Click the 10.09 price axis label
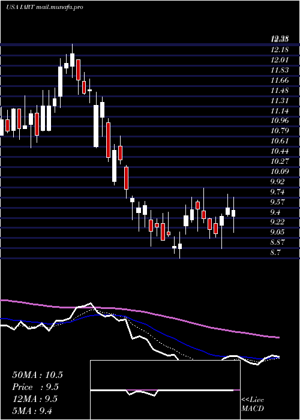300x420 pixels. [x=280, y=172]
